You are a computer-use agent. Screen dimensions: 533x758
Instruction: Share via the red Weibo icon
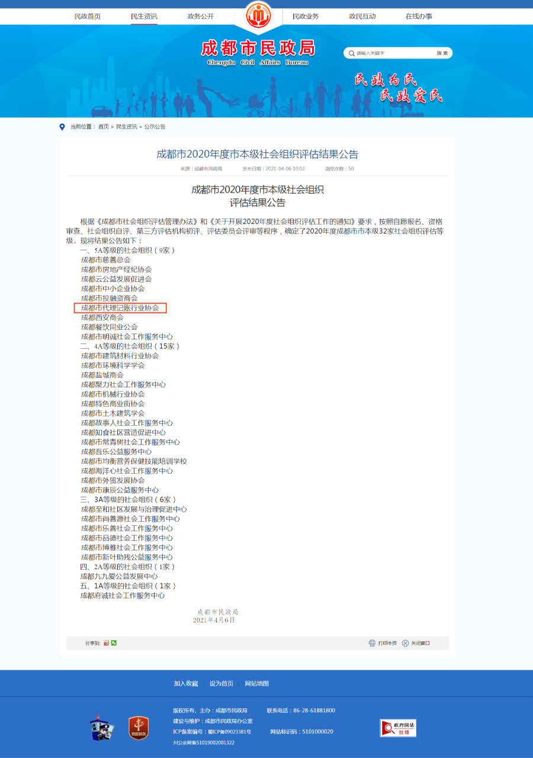click(x=106, y=643)
